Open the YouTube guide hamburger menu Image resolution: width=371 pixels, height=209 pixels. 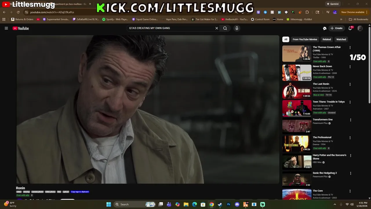pyautogui.click(x=6, y=28)
